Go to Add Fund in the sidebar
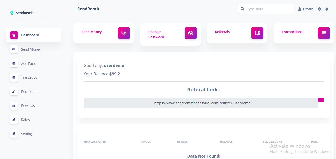Image resolution: width=336 pixels, height=159 pixels. pos(34,64)
